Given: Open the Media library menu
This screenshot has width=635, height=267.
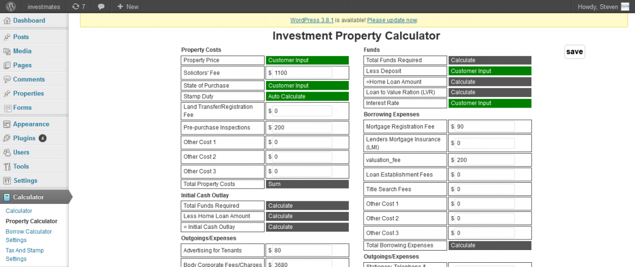Looking at the screenshot, I should (x=22, y=51).
